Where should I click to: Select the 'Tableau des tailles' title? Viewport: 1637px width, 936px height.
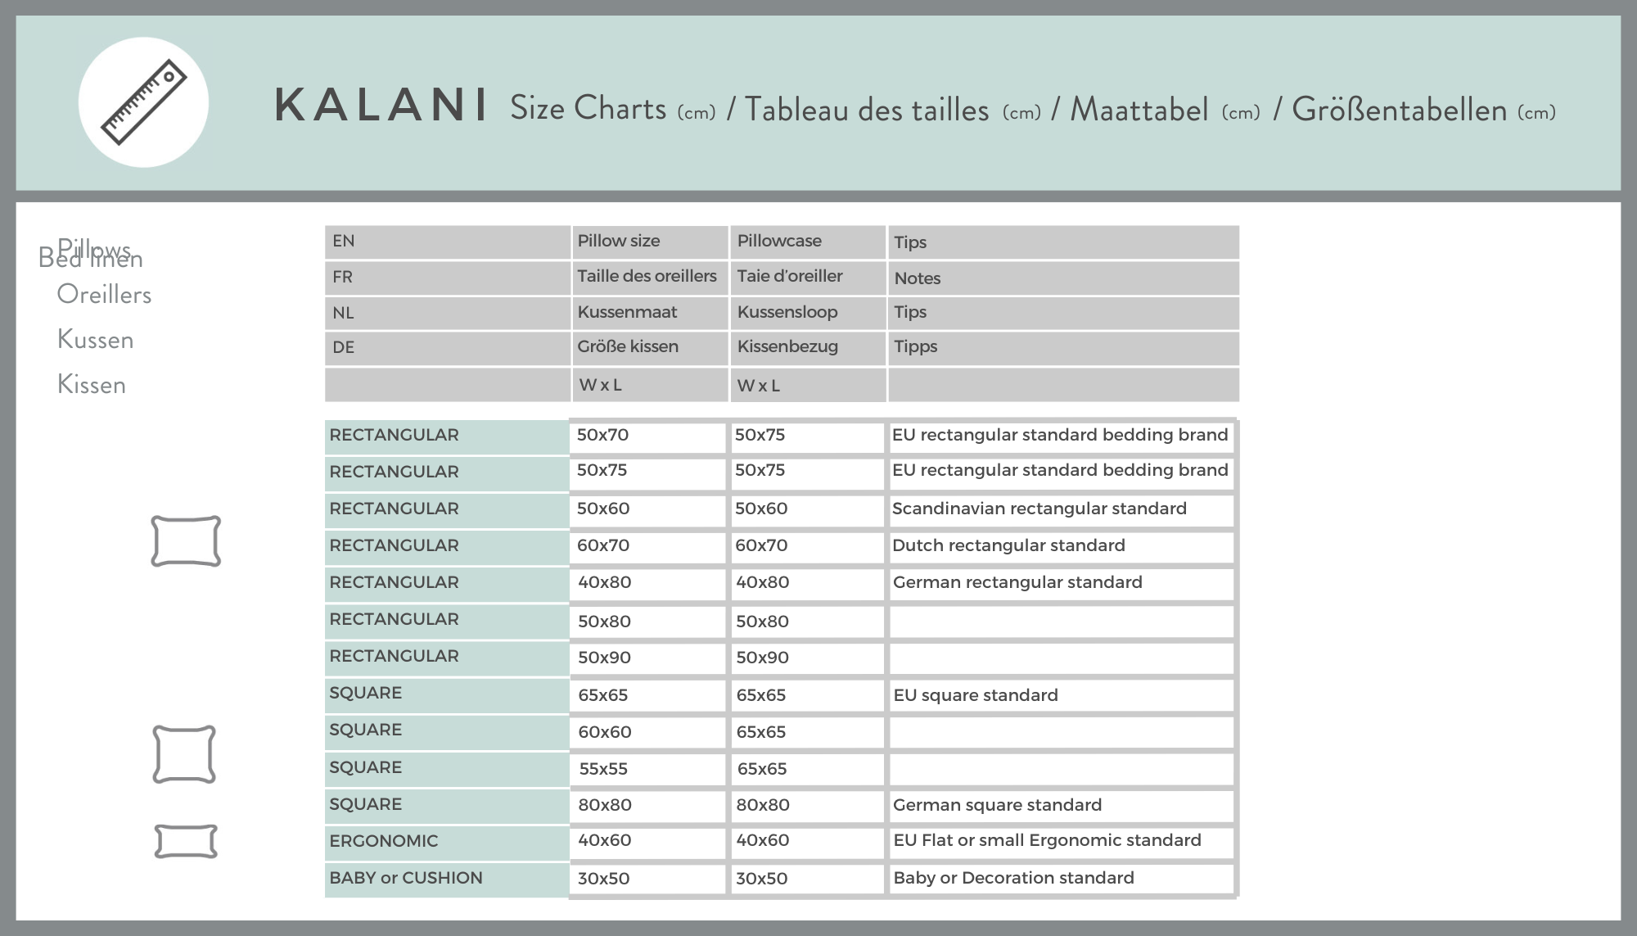coord(867,109)
